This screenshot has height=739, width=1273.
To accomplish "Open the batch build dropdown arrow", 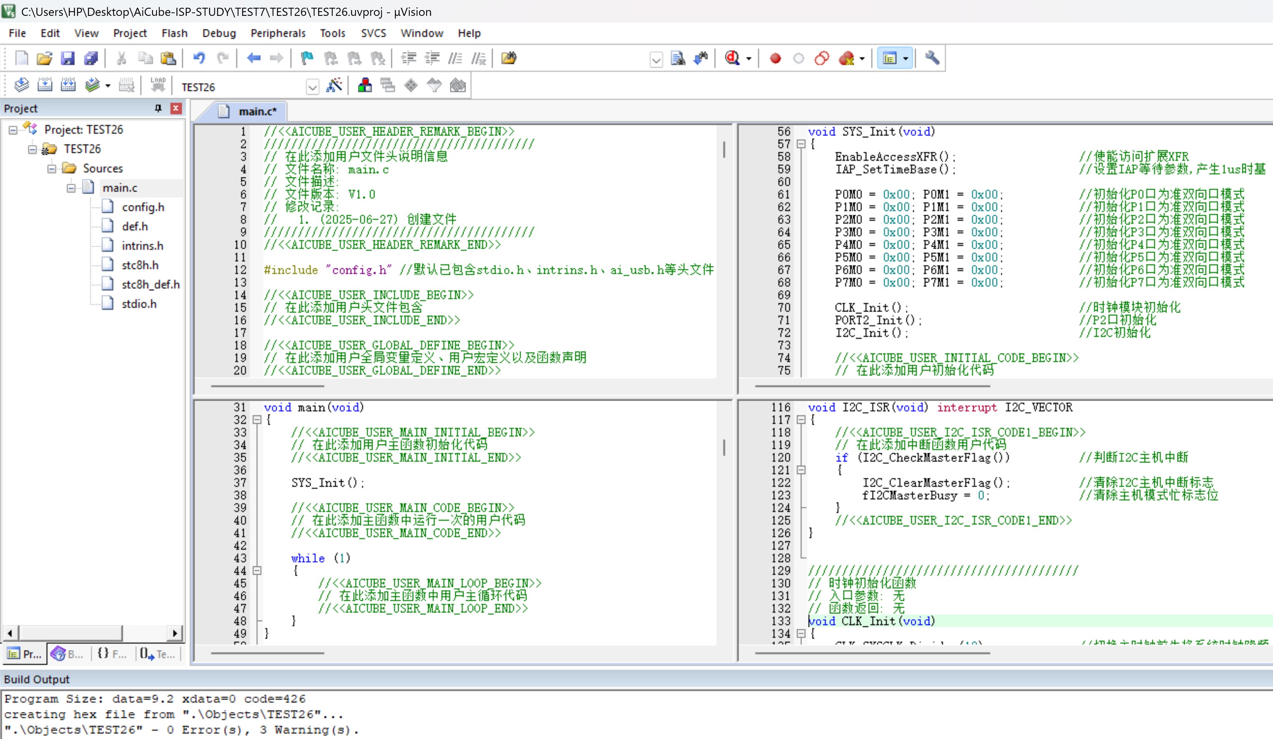I will point(108,86).
